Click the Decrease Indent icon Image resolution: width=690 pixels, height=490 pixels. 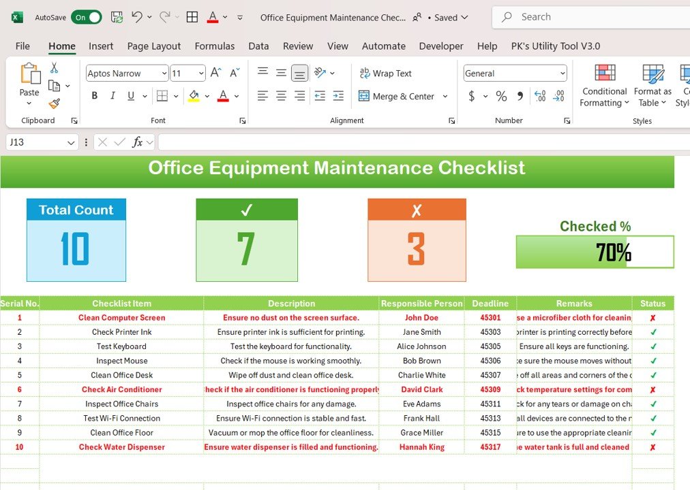320,96
